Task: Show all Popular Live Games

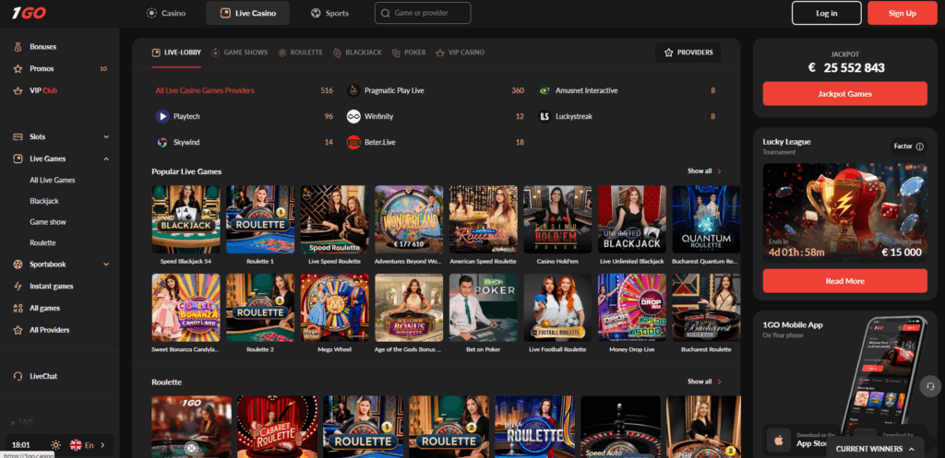Action: coord(704,170)
